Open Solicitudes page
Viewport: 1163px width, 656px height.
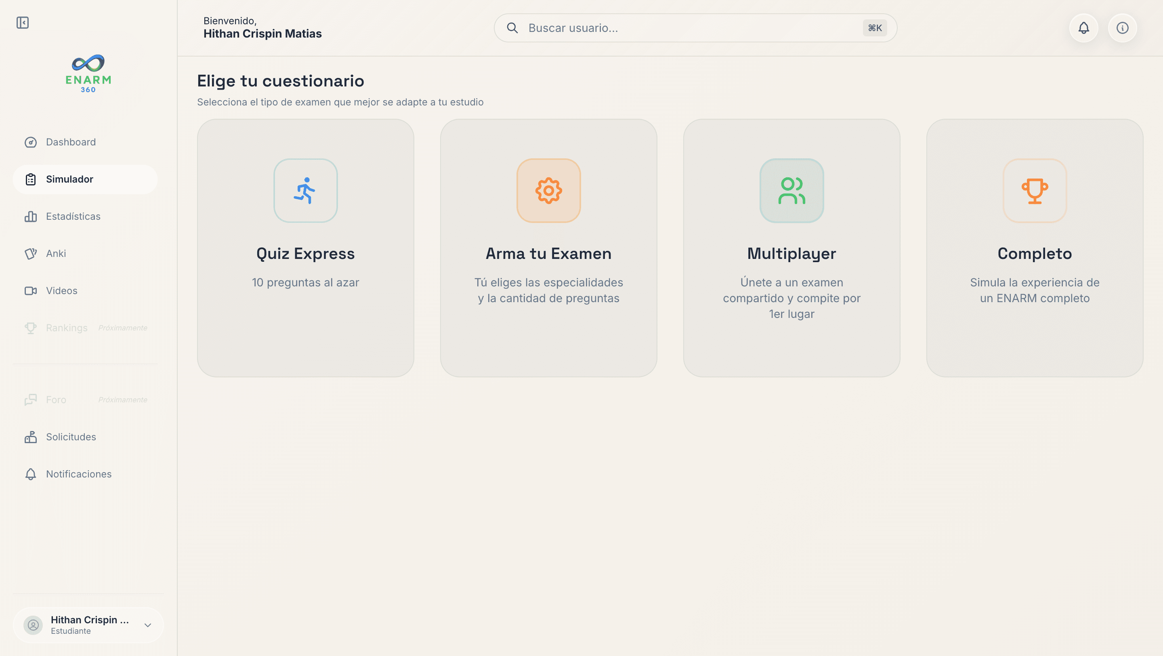(85, 437)
